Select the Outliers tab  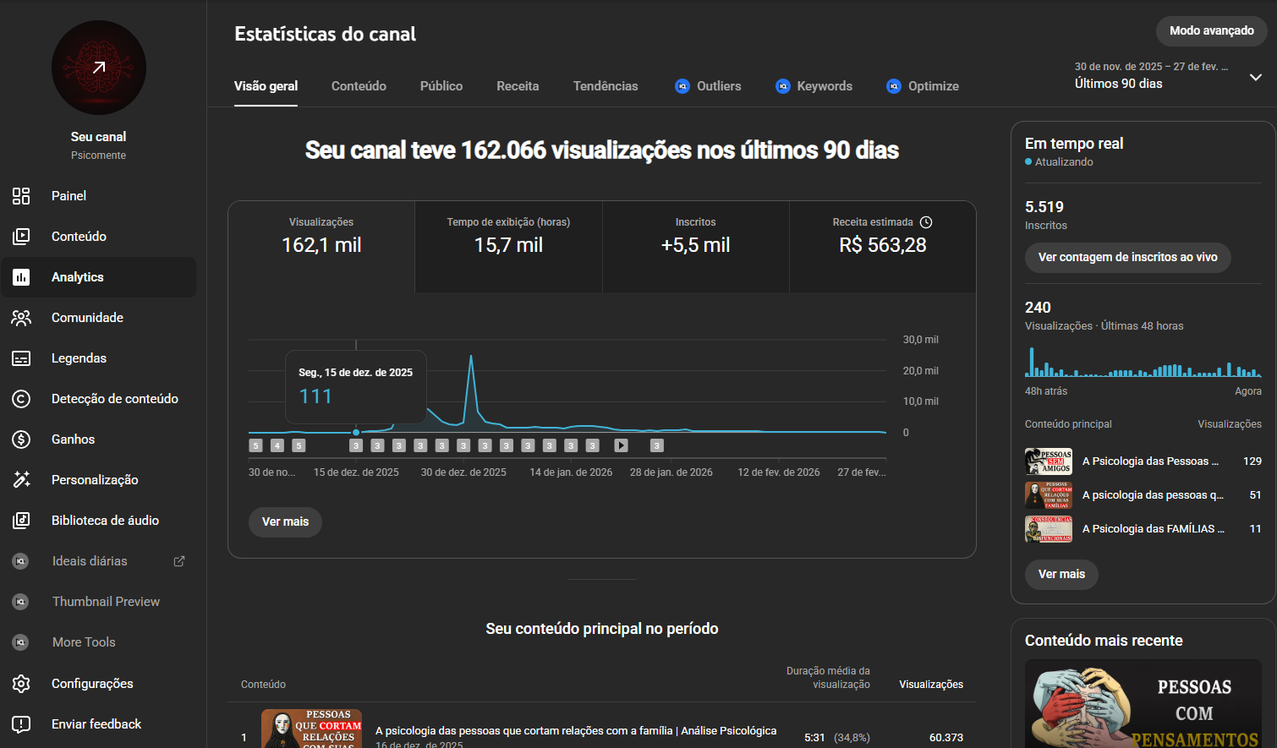[708, 86]
